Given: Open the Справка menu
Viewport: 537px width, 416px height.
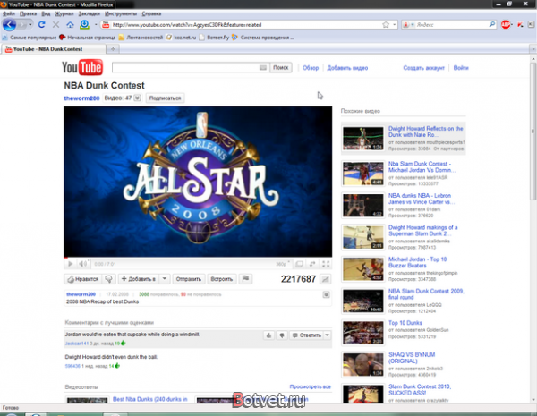Looking at the screenshot, I should pyautogui.click(x=151, y=13).
